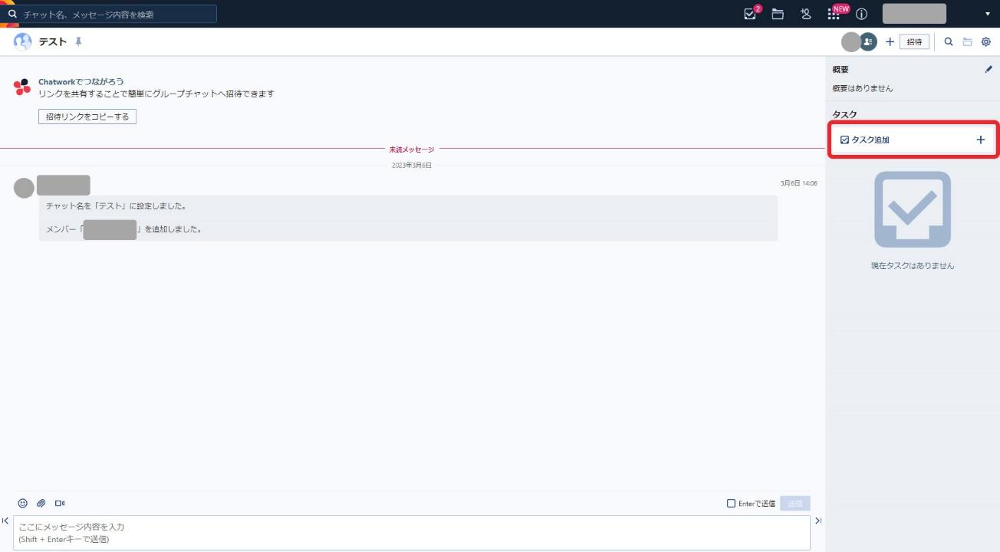Attach a file using the paperclip icon
The image size is (1000, 552).
41,503
